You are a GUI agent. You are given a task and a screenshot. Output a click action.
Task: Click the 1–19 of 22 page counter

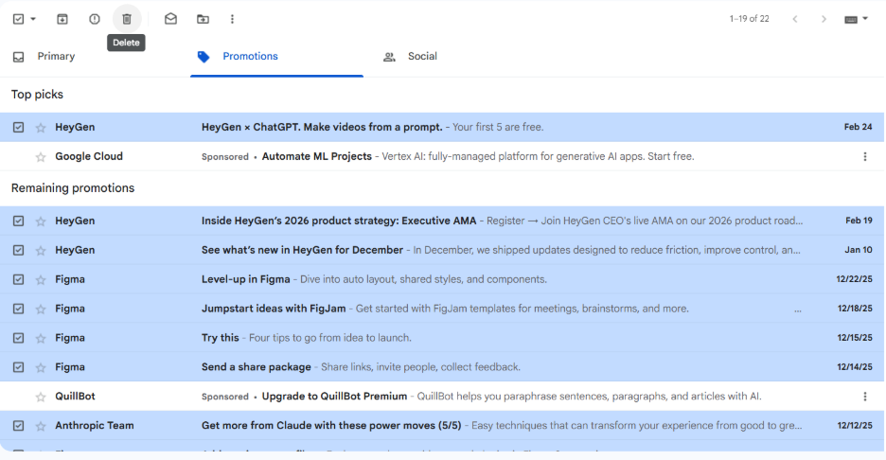click(x=749, y=19)
